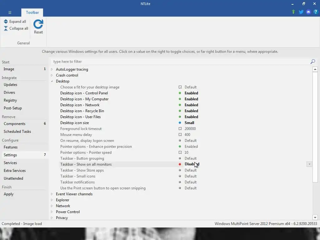Expand the AutoLogger tracing node
This screenshot has width=320, height=240.
(52, 69)
